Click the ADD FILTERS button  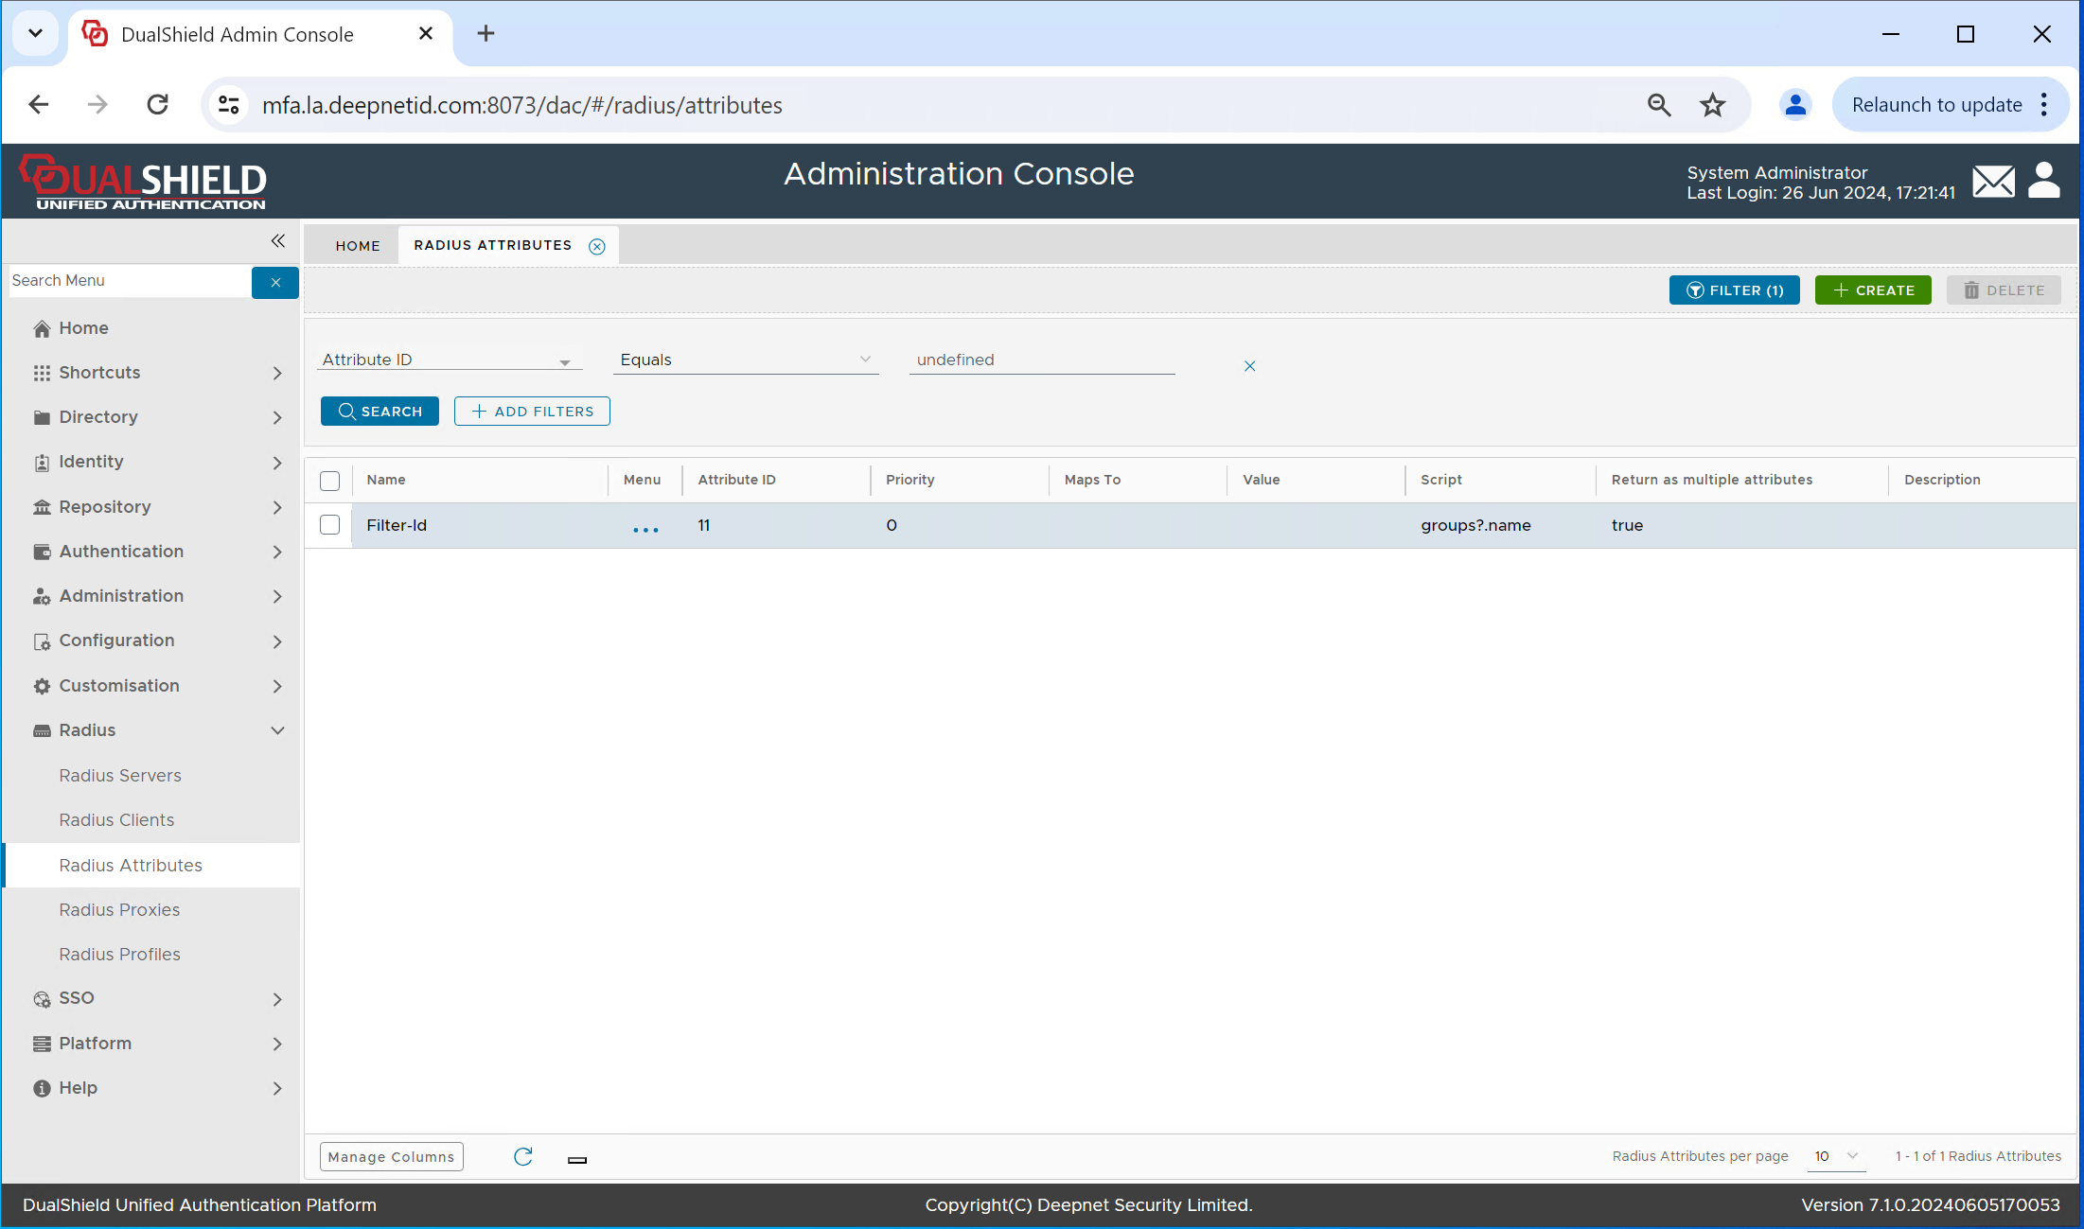532,412
